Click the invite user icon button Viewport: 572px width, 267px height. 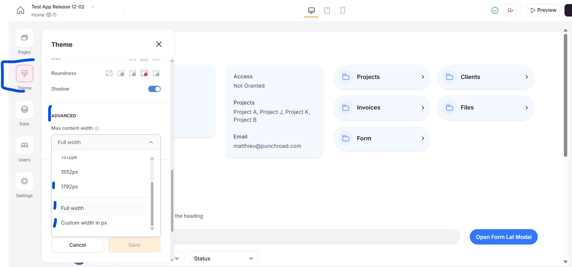coord(510,10)
